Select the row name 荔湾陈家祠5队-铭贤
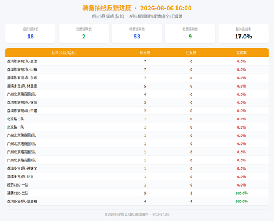Image resolution: width=274 pixels, height=221 pixels. pyautogui.click(x=22, y=102)
